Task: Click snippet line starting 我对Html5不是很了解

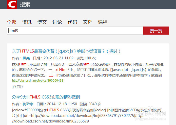Action: pos(88,64)
